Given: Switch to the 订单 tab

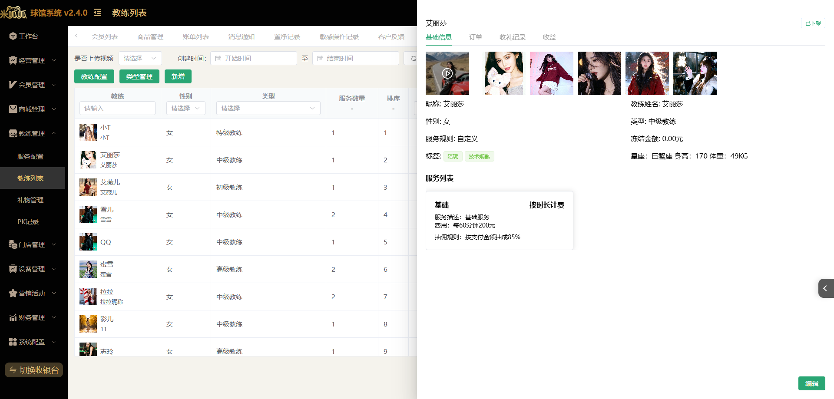Looking at the screenshot, I should pos(475,37).
